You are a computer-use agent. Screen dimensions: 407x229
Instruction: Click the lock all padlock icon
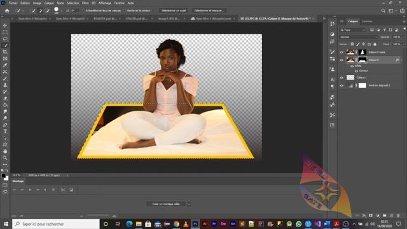375,44
